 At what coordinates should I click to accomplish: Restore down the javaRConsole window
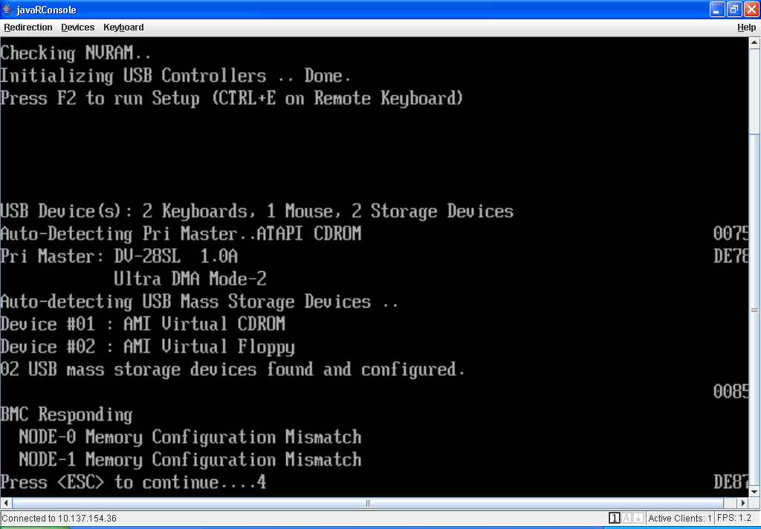[734, 9]
